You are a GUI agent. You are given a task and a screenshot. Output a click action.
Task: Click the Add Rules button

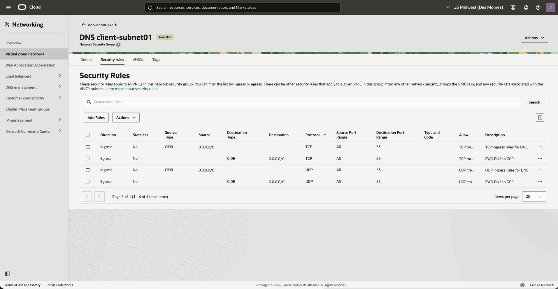click(96, 117)
